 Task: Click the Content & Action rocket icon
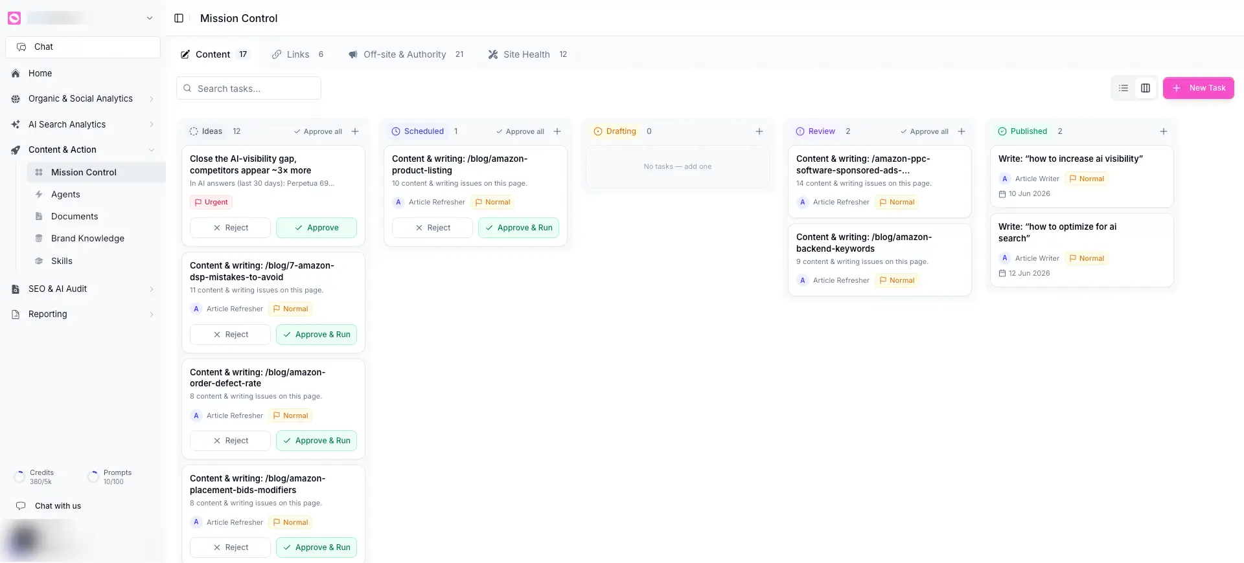[x=16, y=150]
